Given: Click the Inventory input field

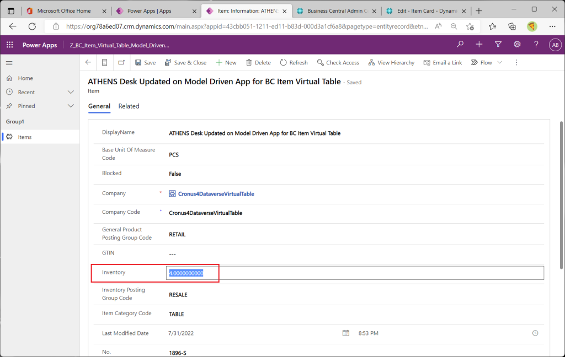Looking at the screenshot, I should pos(355,273).
